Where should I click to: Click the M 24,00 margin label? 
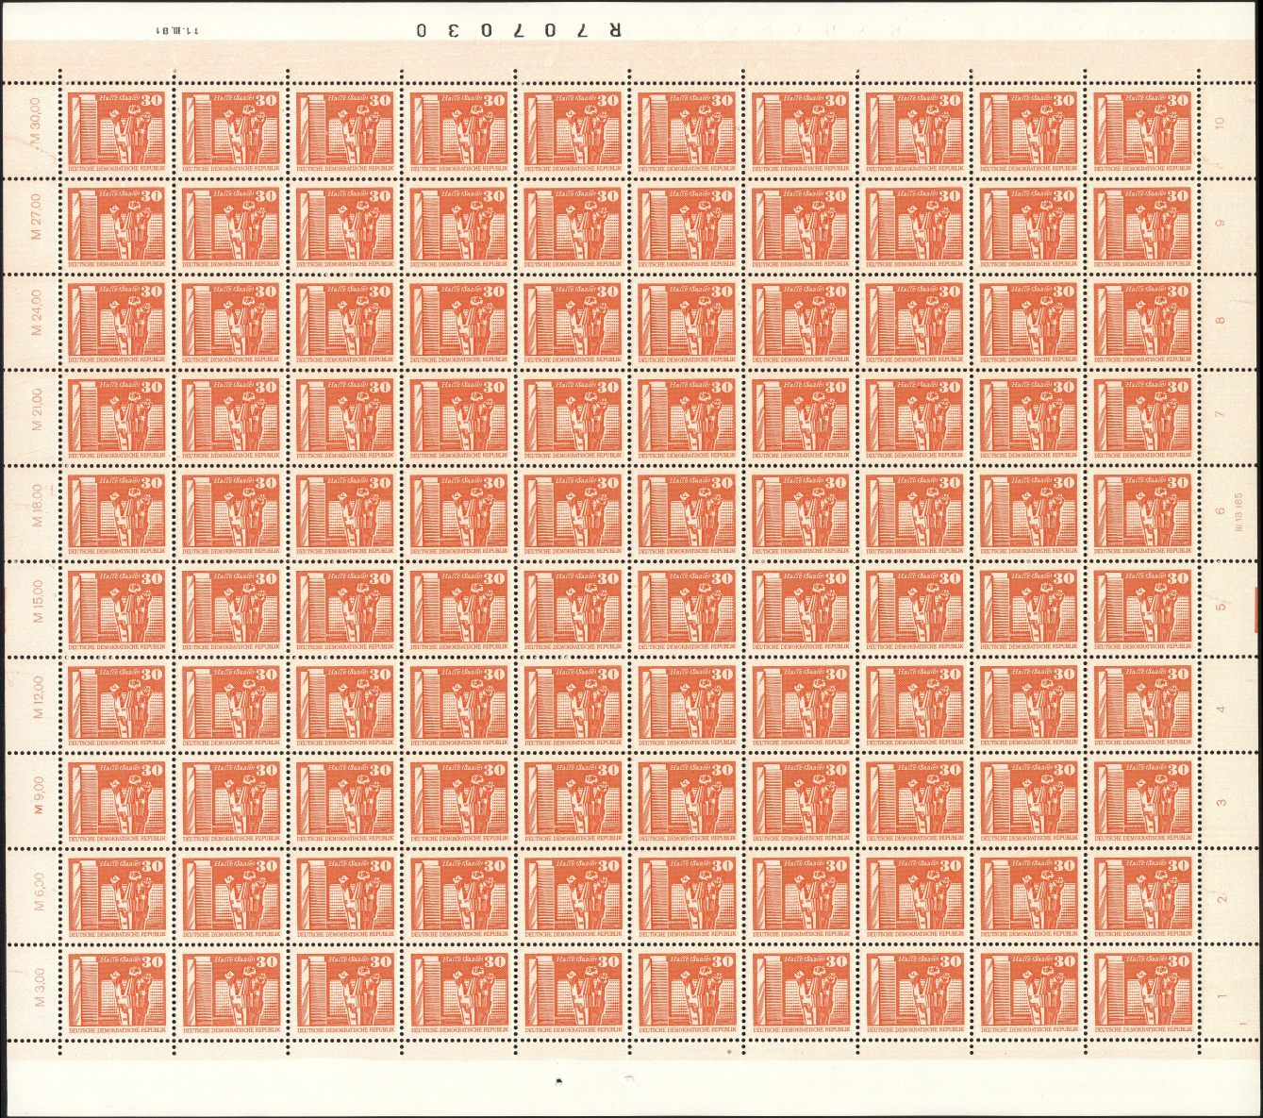pyautogui.click(x=38, y=313)
